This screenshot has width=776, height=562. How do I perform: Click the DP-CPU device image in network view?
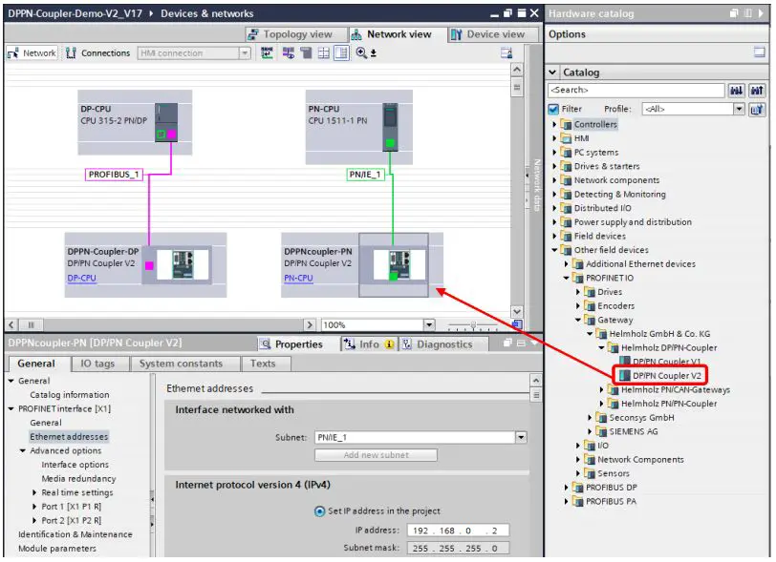[x=166, y=122]
